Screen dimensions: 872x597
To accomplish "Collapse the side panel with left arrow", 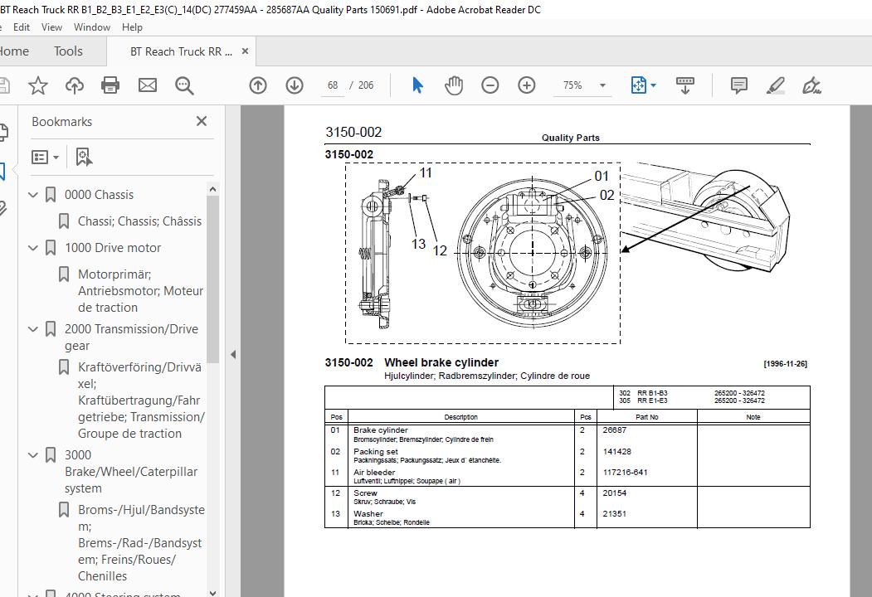I will (233, 355).
